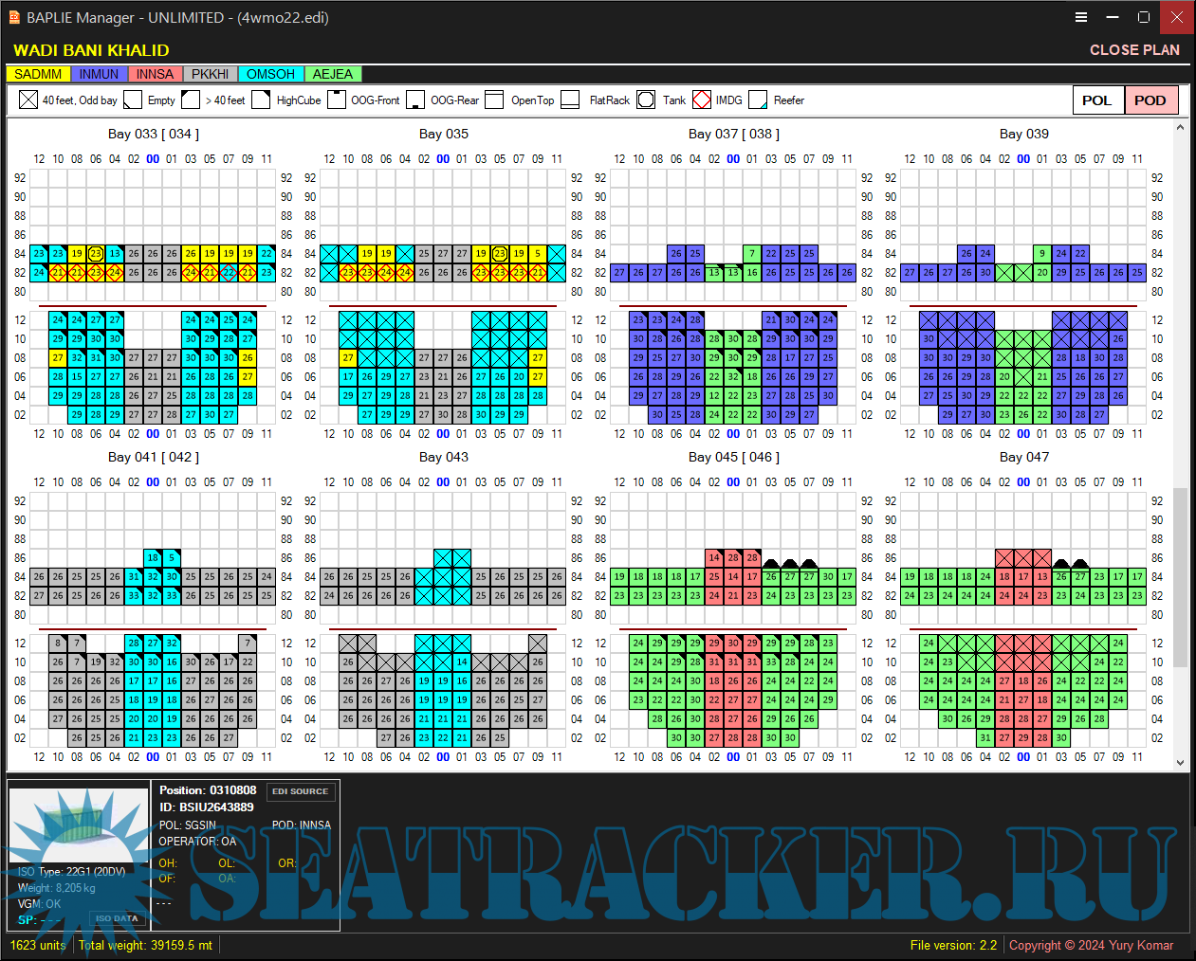Click the CLOSE PLAN button
This screenshot has width=1196, height=961.
coord(1135,49)
